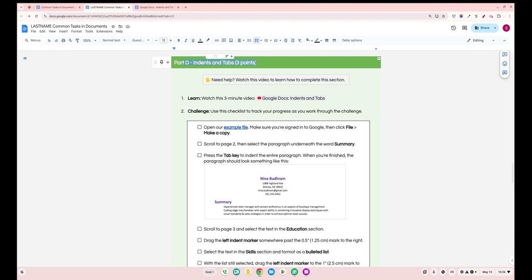Toggle the checklist button in toolbar
The width and height of the screenshot is (532, 280).
256,40
